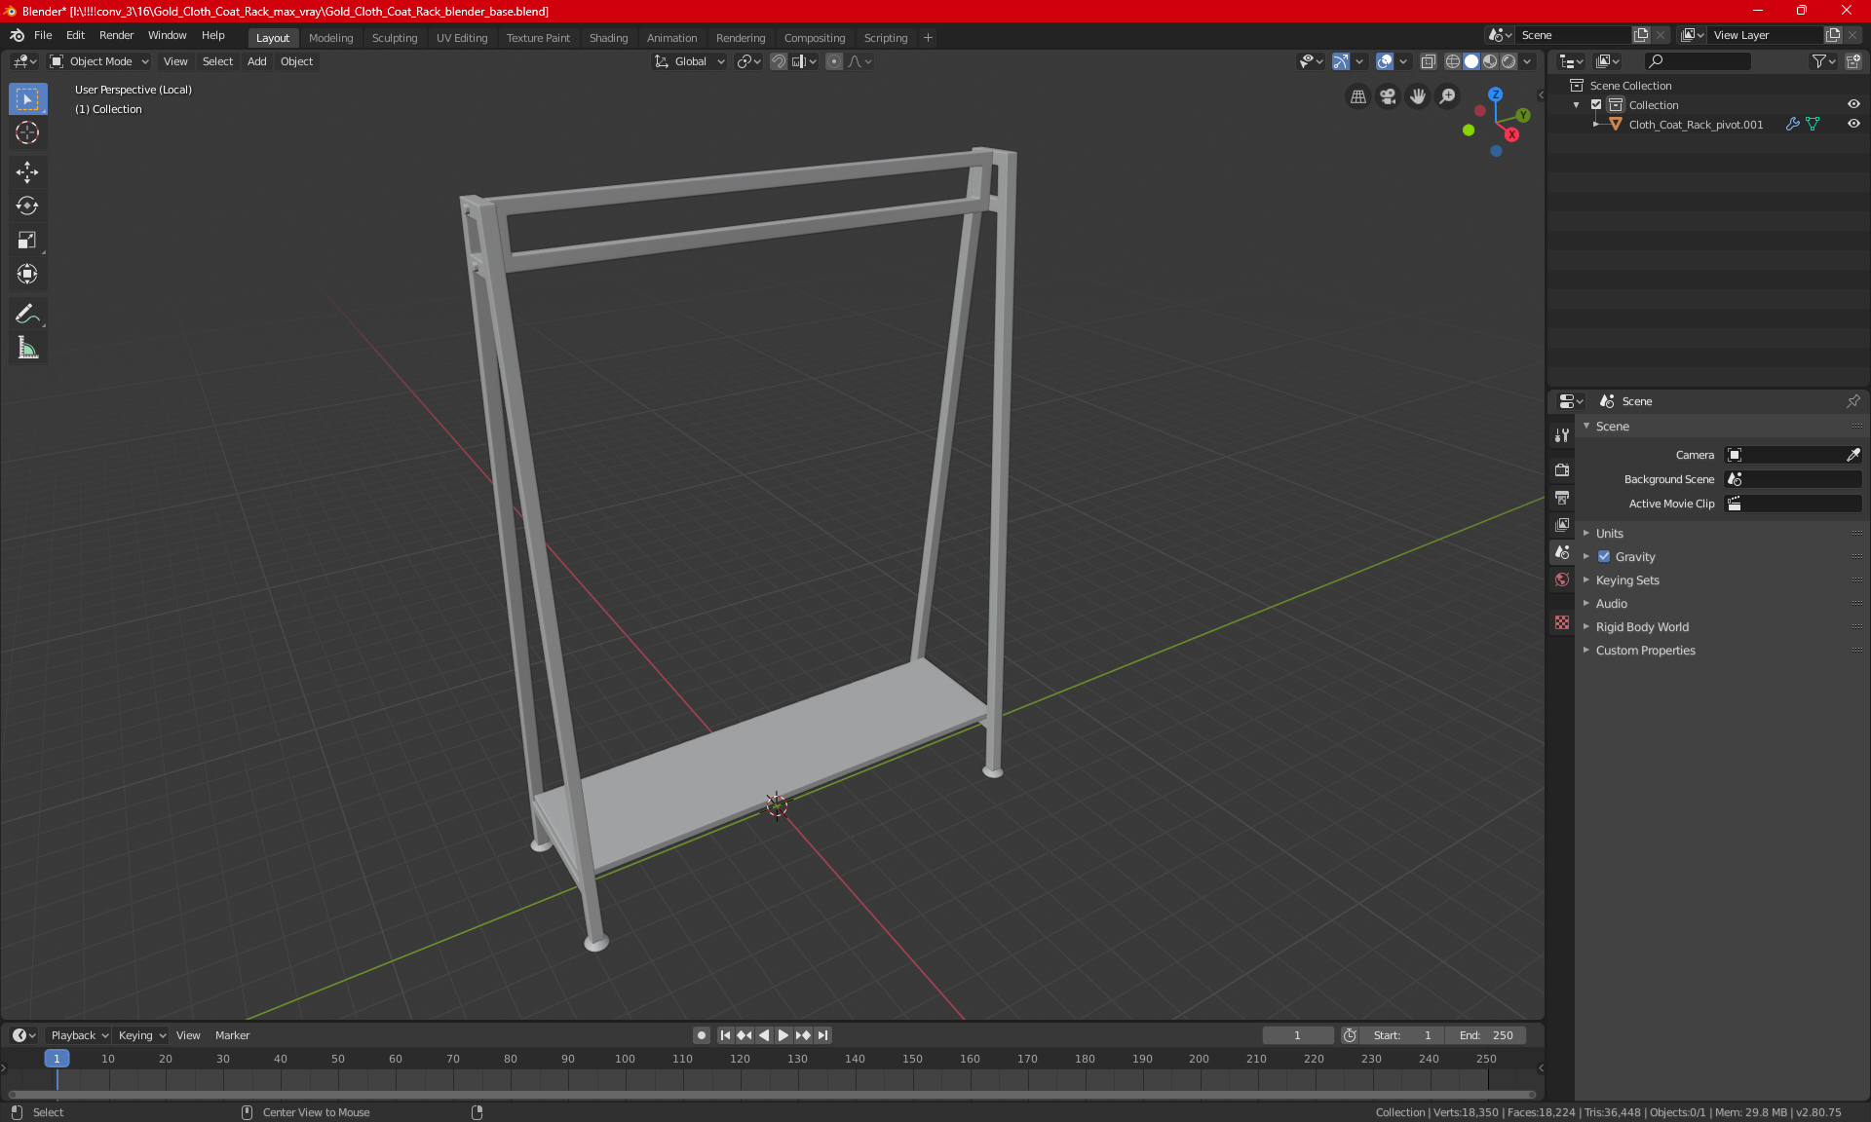1871x1122 pixels.
Task: Select the Measure tool
Action: pyautogui.click(x=27, y=348)
